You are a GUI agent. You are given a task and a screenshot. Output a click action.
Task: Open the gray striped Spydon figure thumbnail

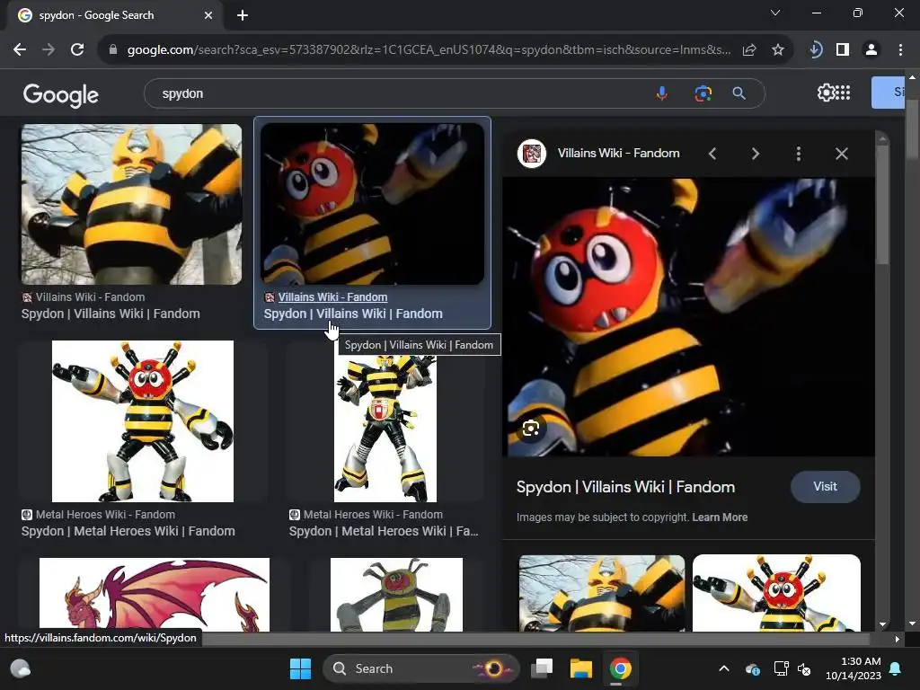tap(396, 595)
